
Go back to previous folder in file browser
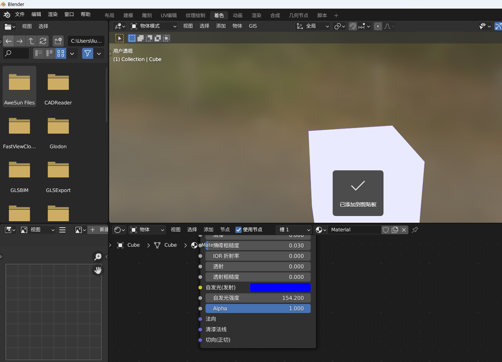[9, 41]
